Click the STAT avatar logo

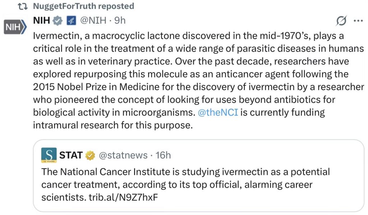[x=49, y=155]
